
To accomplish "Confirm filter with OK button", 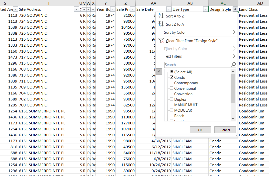I will click(x=200, y=130).
